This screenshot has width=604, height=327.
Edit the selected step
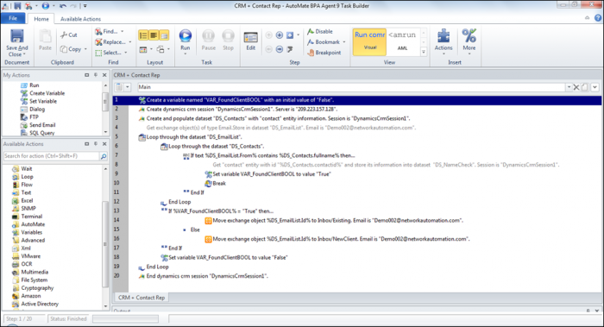pos(251,41)
